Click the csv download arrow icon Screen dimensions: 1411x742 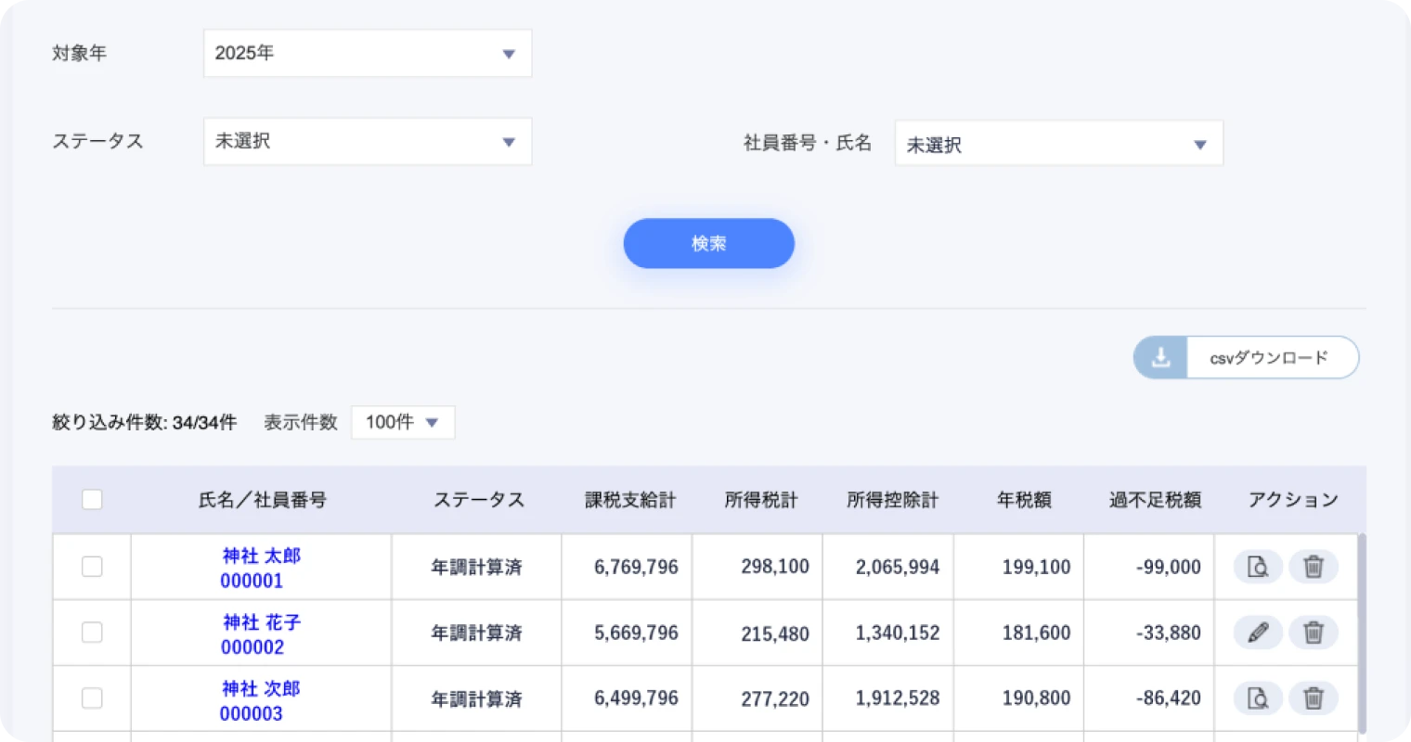coord(1160,358)
